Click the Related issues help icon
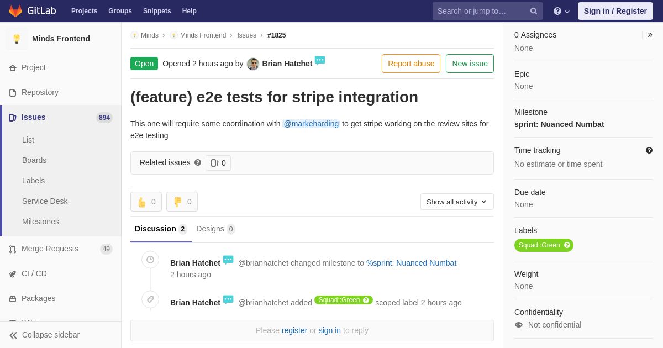663x348 pixels. coord(198,163)
